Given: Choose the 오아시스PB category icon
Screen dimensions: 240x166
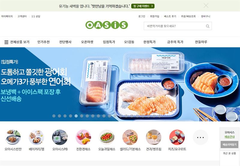Looking at the screenshot, I should (x=60, y=137).
